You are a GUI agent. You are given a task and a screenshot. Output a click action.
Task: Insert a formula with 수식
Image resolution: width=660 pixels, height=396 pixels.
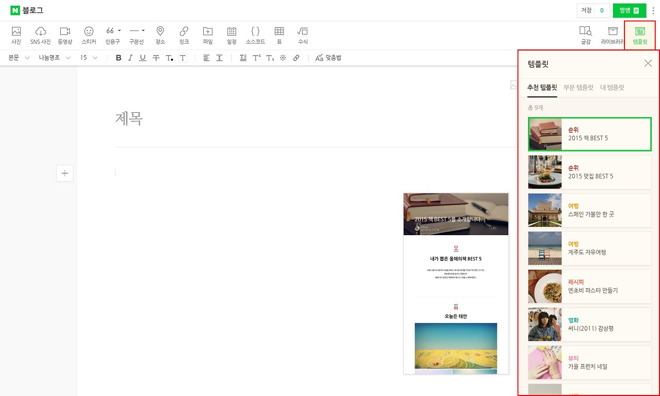coord(303,36)
